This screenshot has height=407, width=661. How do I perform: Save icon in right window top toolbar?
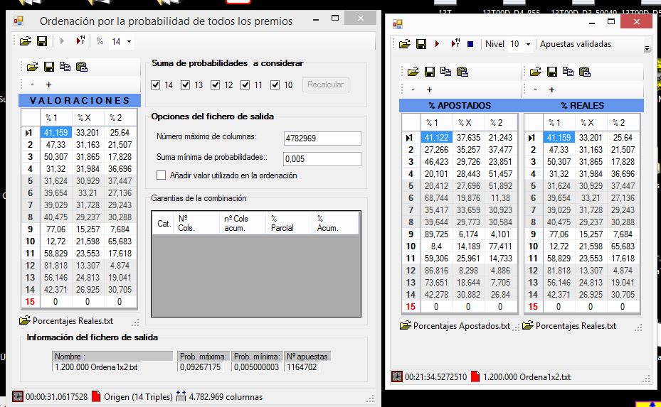click(x=421, y=44)
